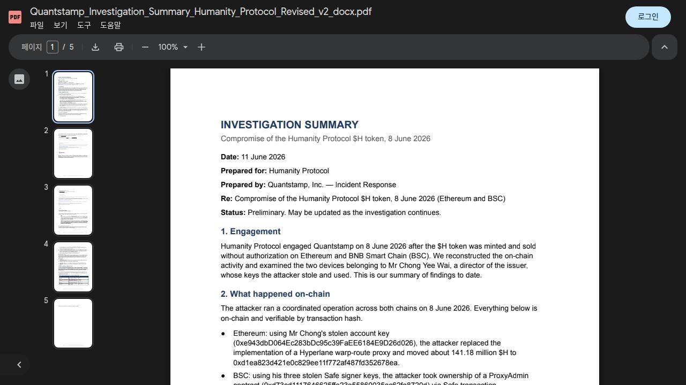Screen dimensions: 686x385
Task: Jump to page 4 thumbnail
Action: pos(73,267)
